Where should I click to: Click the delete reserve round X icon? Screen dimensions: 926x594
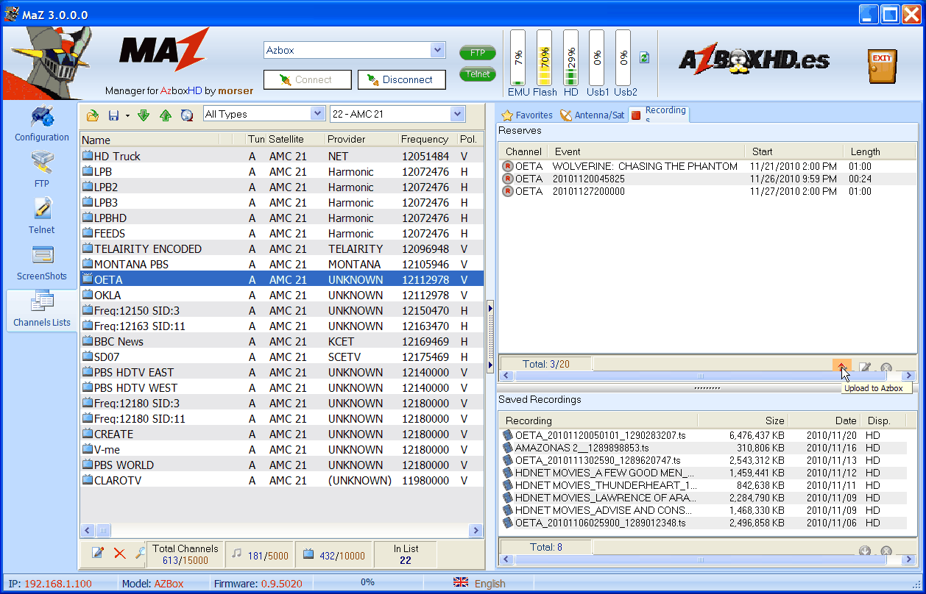coord(886,368)
